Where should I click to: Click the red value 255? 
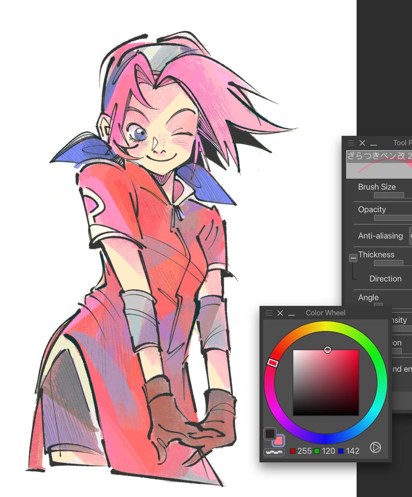click(304, 451)
